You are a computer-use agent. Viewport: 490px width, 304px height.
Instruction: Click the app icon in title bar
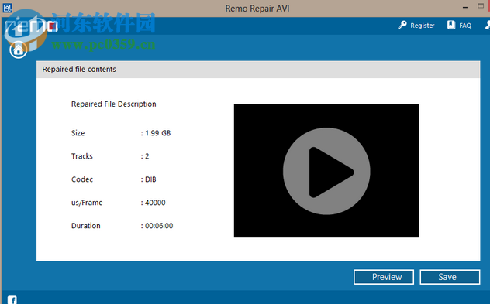point(7,8)
